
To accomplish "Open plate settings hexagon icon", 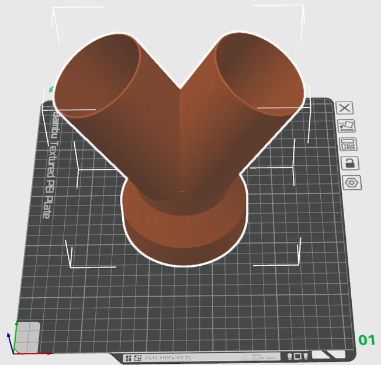I will click(x=352, y=182).
